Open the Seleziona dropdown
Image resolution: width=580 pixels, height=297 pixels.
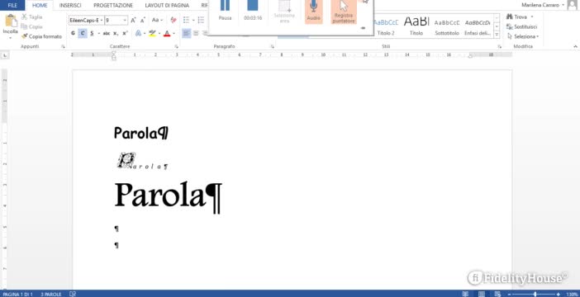pos(523,36)
